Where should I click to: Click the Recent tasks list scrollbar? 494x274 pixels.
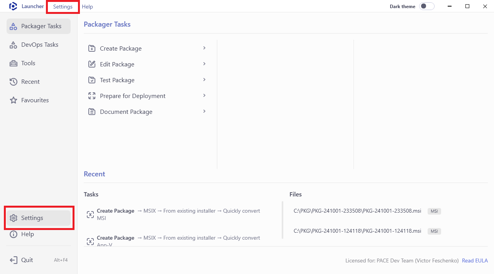coord(283,220)
